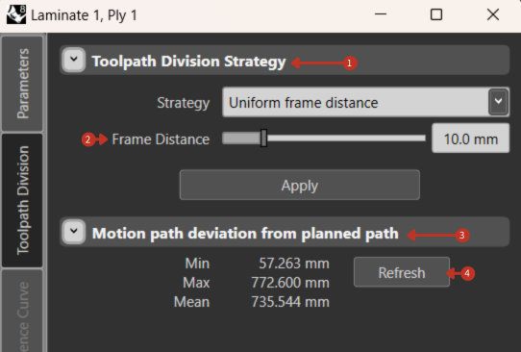
Task: Select the Toolpath Division tab
Action: coord(23,200)
